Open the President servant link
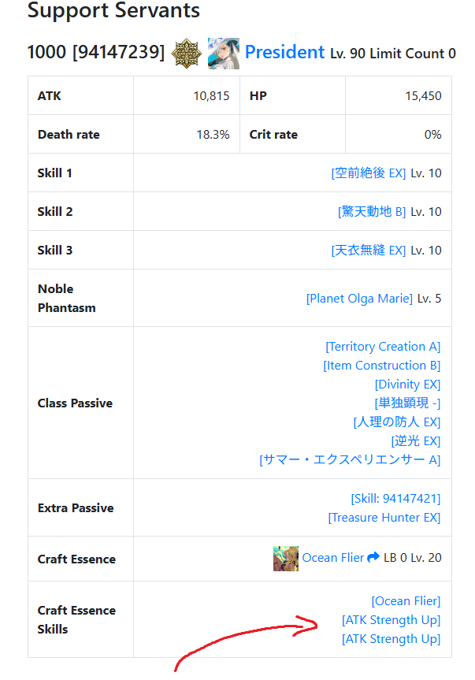The height and width of the screenshot is (680, 475). (x=284, y=52)
